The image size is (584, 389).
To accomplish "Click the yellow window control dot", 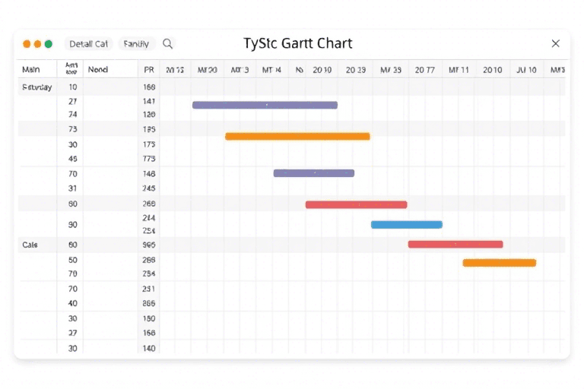I will 38,44.
